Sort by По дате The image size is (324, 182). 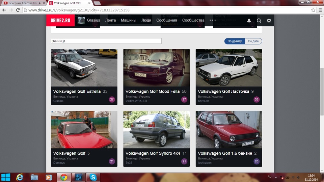coord(253,41)
